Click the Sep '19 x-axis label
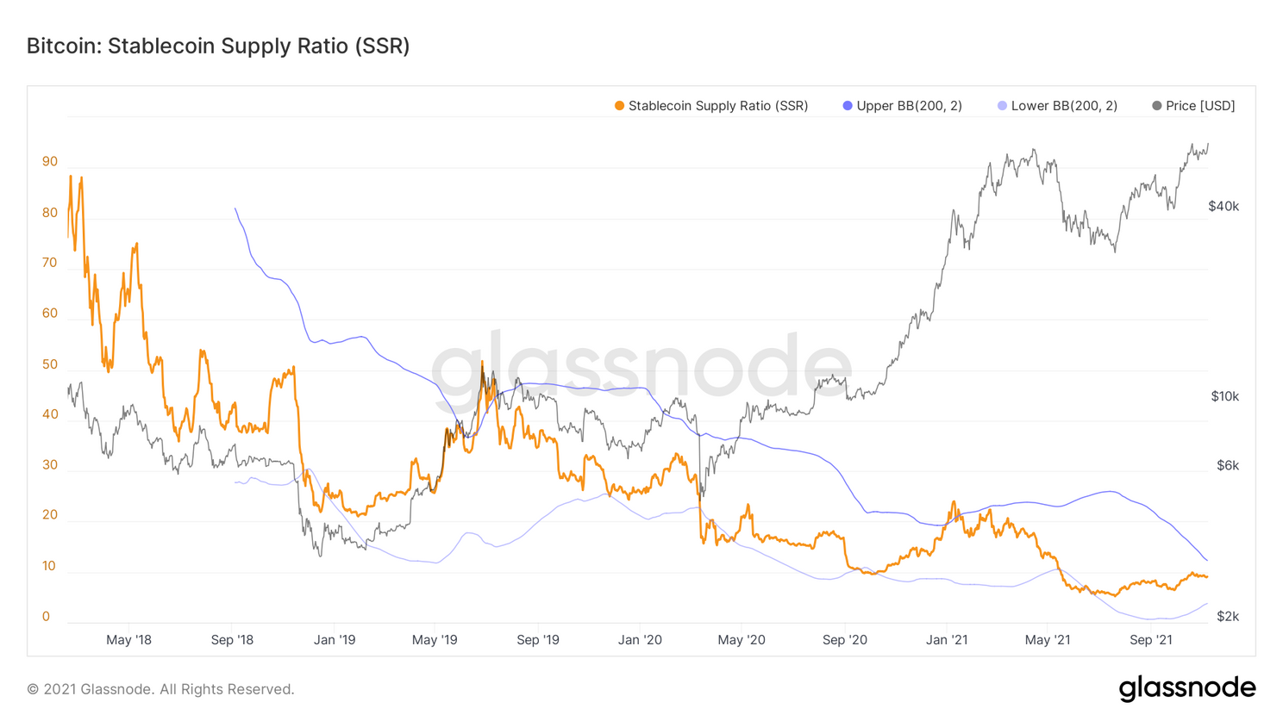 [538, 640]
